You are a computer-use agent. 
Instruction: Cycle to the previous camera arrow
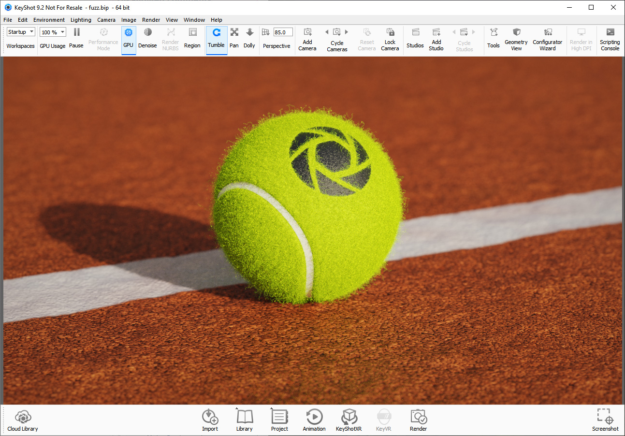click(x=327, y=32)
